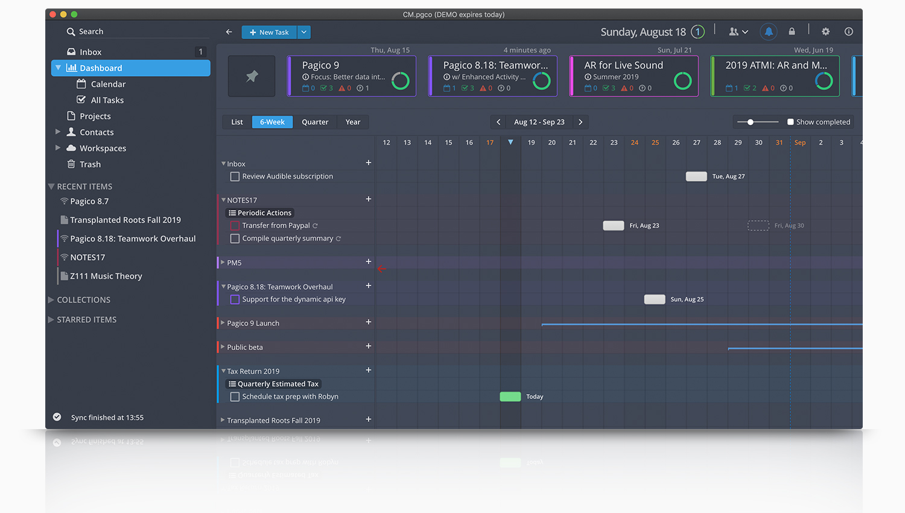Add a task to PM5 with plus

(x=369, y=261)
